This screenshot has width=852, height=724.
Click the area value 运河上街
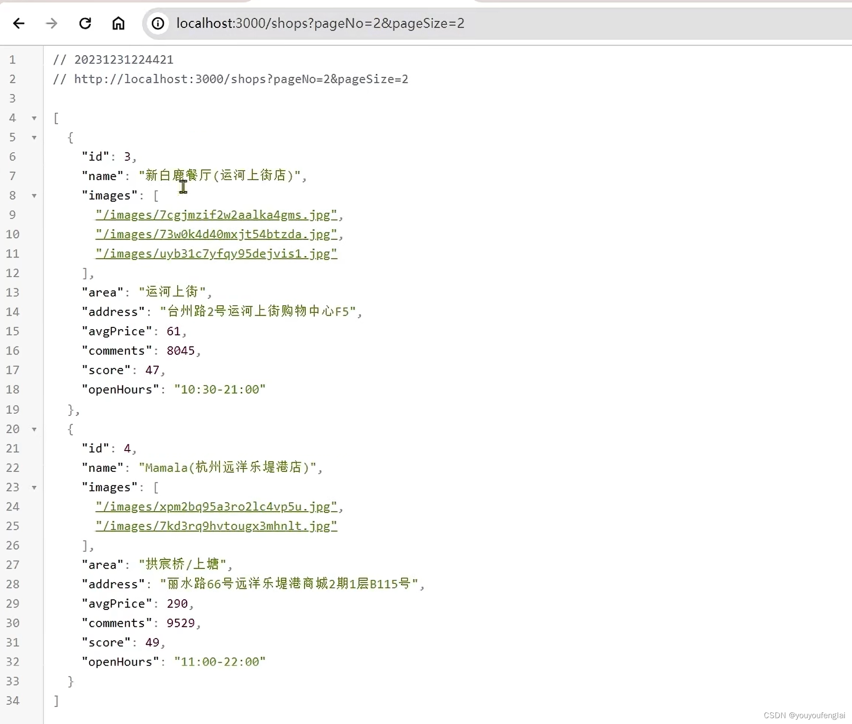172,292
